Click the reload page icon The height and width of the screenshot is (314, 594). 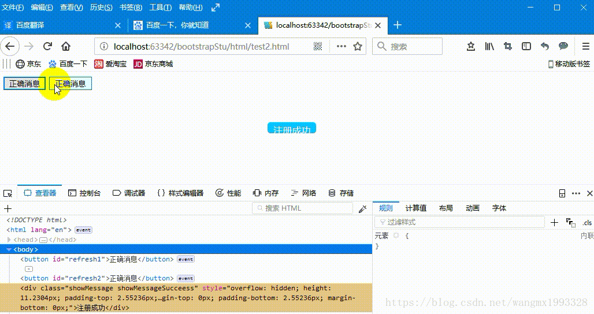click(x=48, y=46)
